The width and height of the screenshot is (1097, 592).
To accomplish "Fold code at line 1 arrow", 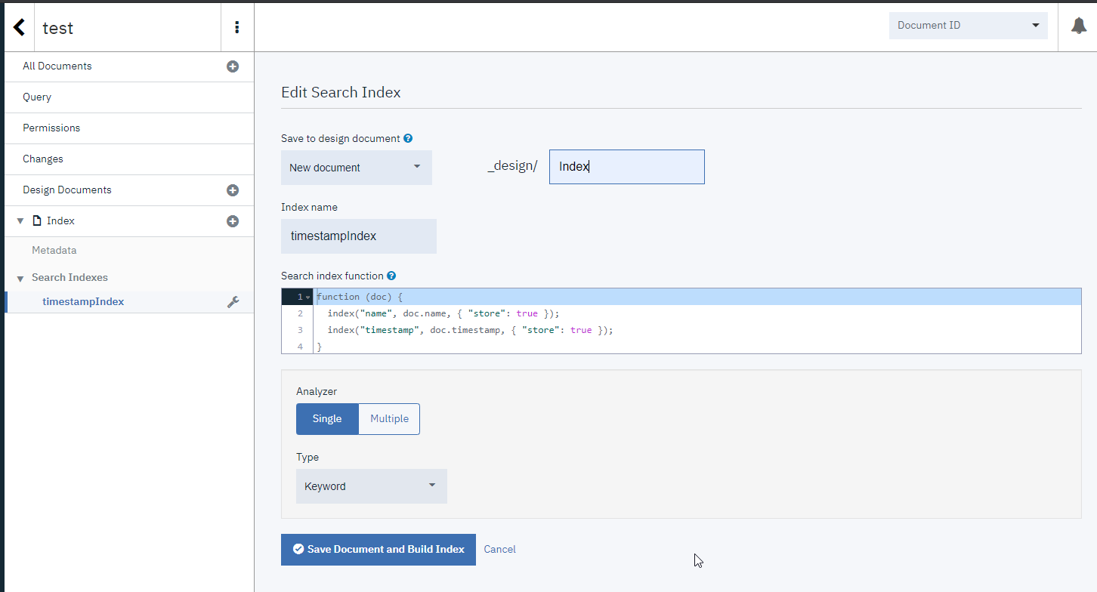I will [x=307, y=298].
